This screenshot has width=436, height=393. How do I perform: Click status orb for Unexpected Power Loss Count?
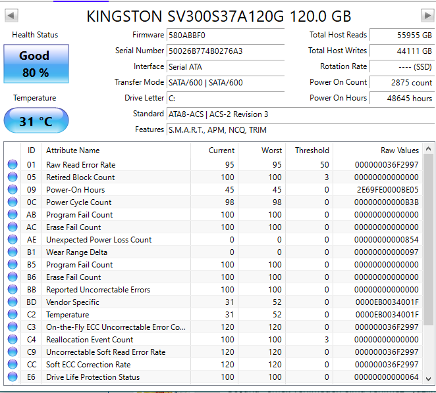click(13, 239)
